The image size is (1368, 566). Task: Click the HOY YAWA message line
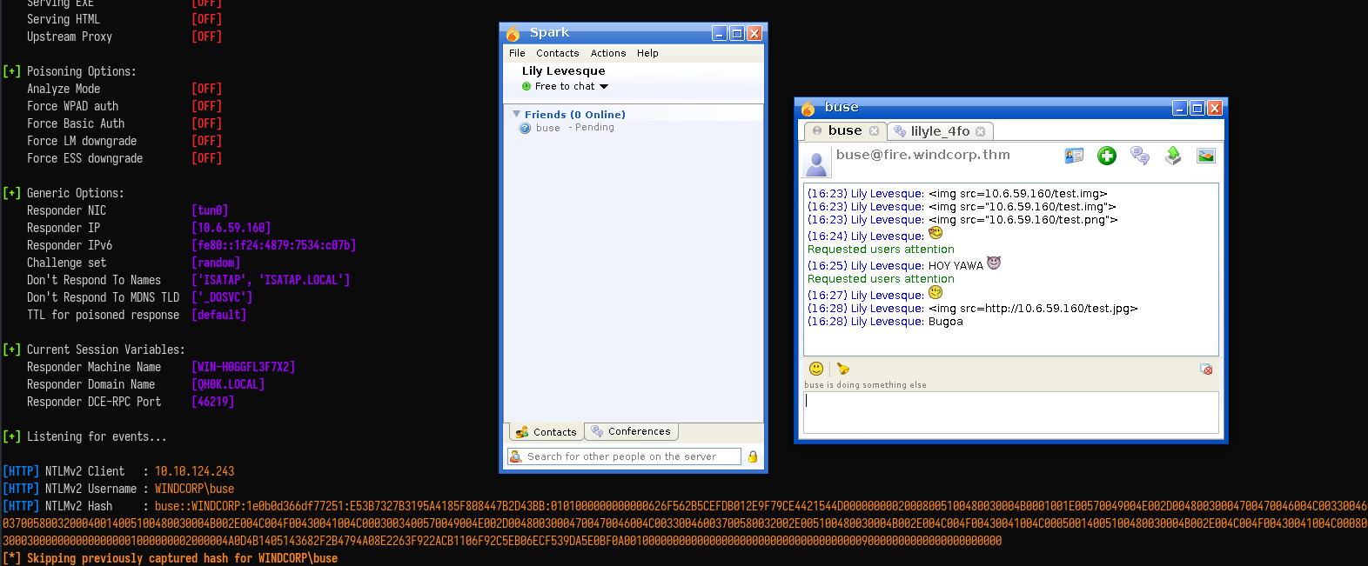point(904,264)
